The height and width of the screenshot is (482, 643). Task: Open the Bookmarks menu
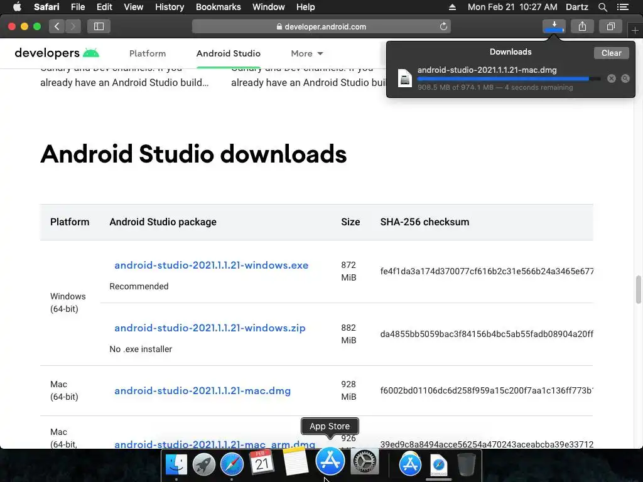(x=218, y=7)
